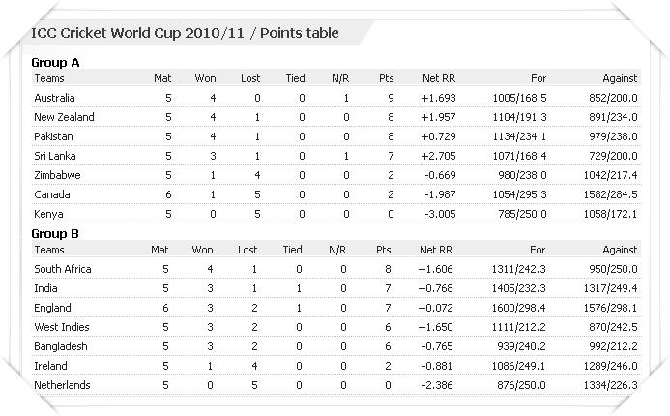Open West Indies team entry
This screenshot has width=670, height=416.
coord(62,327)
